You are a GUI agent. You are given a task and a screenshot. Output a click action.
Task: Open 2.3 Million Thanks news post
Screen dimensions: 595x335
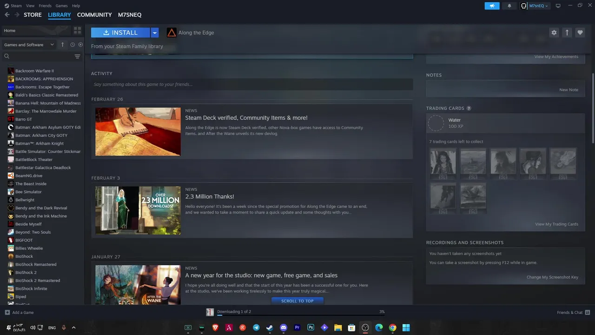coord(252,210)
